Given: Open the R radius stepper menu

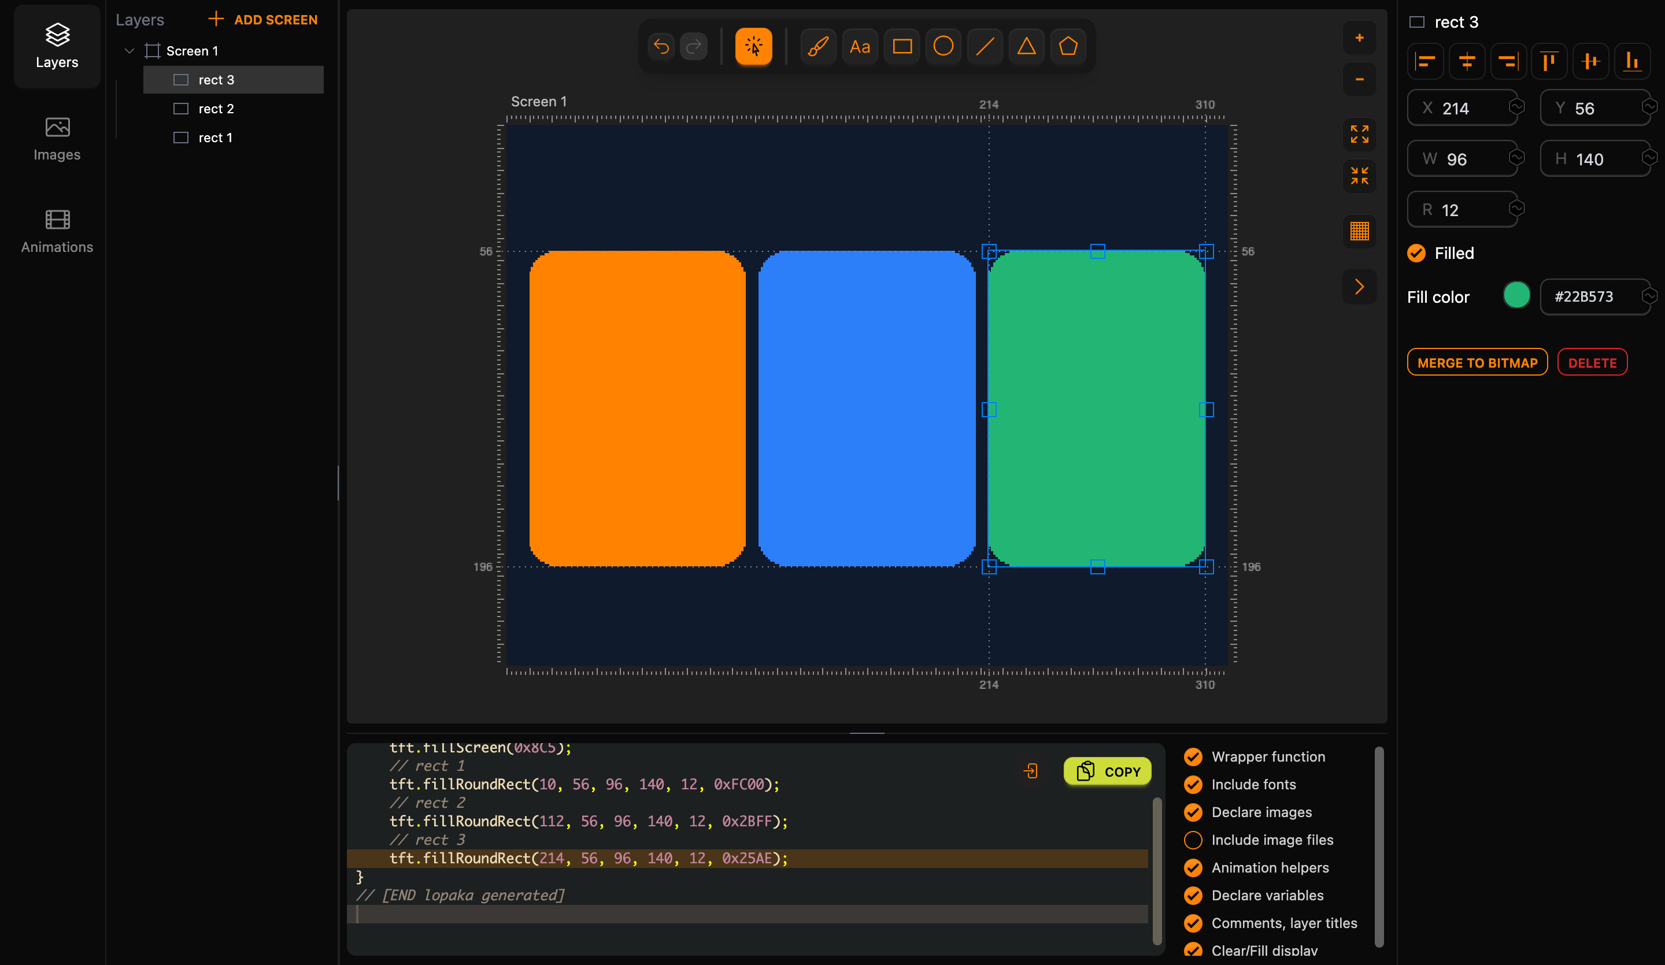Looking at the screenshot, I should click(x=1516, y=208).
